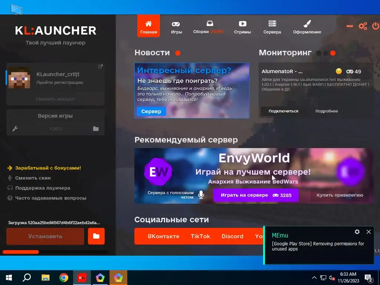This screenshot has width=380, height=285.
Task: Click the muted volume tray icon
Action: coord(332,278)
